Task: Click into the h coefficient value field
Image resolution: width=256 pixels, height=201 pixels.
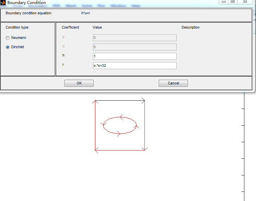Action: [135, 56]
